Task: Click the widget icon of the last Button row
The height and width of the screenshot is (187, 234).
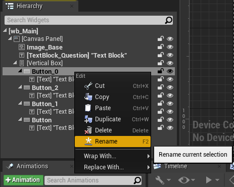Action: pyautogui.click(x=27, y=120)
